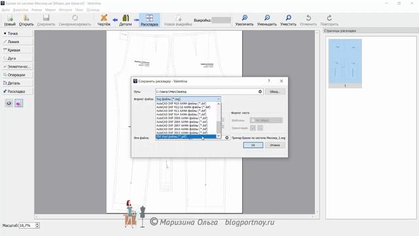Image resolution: width=419 pixels, height=236 pixels.
Task: Click the format list scroll-up arrow
Action: click(x=219, y=104)
